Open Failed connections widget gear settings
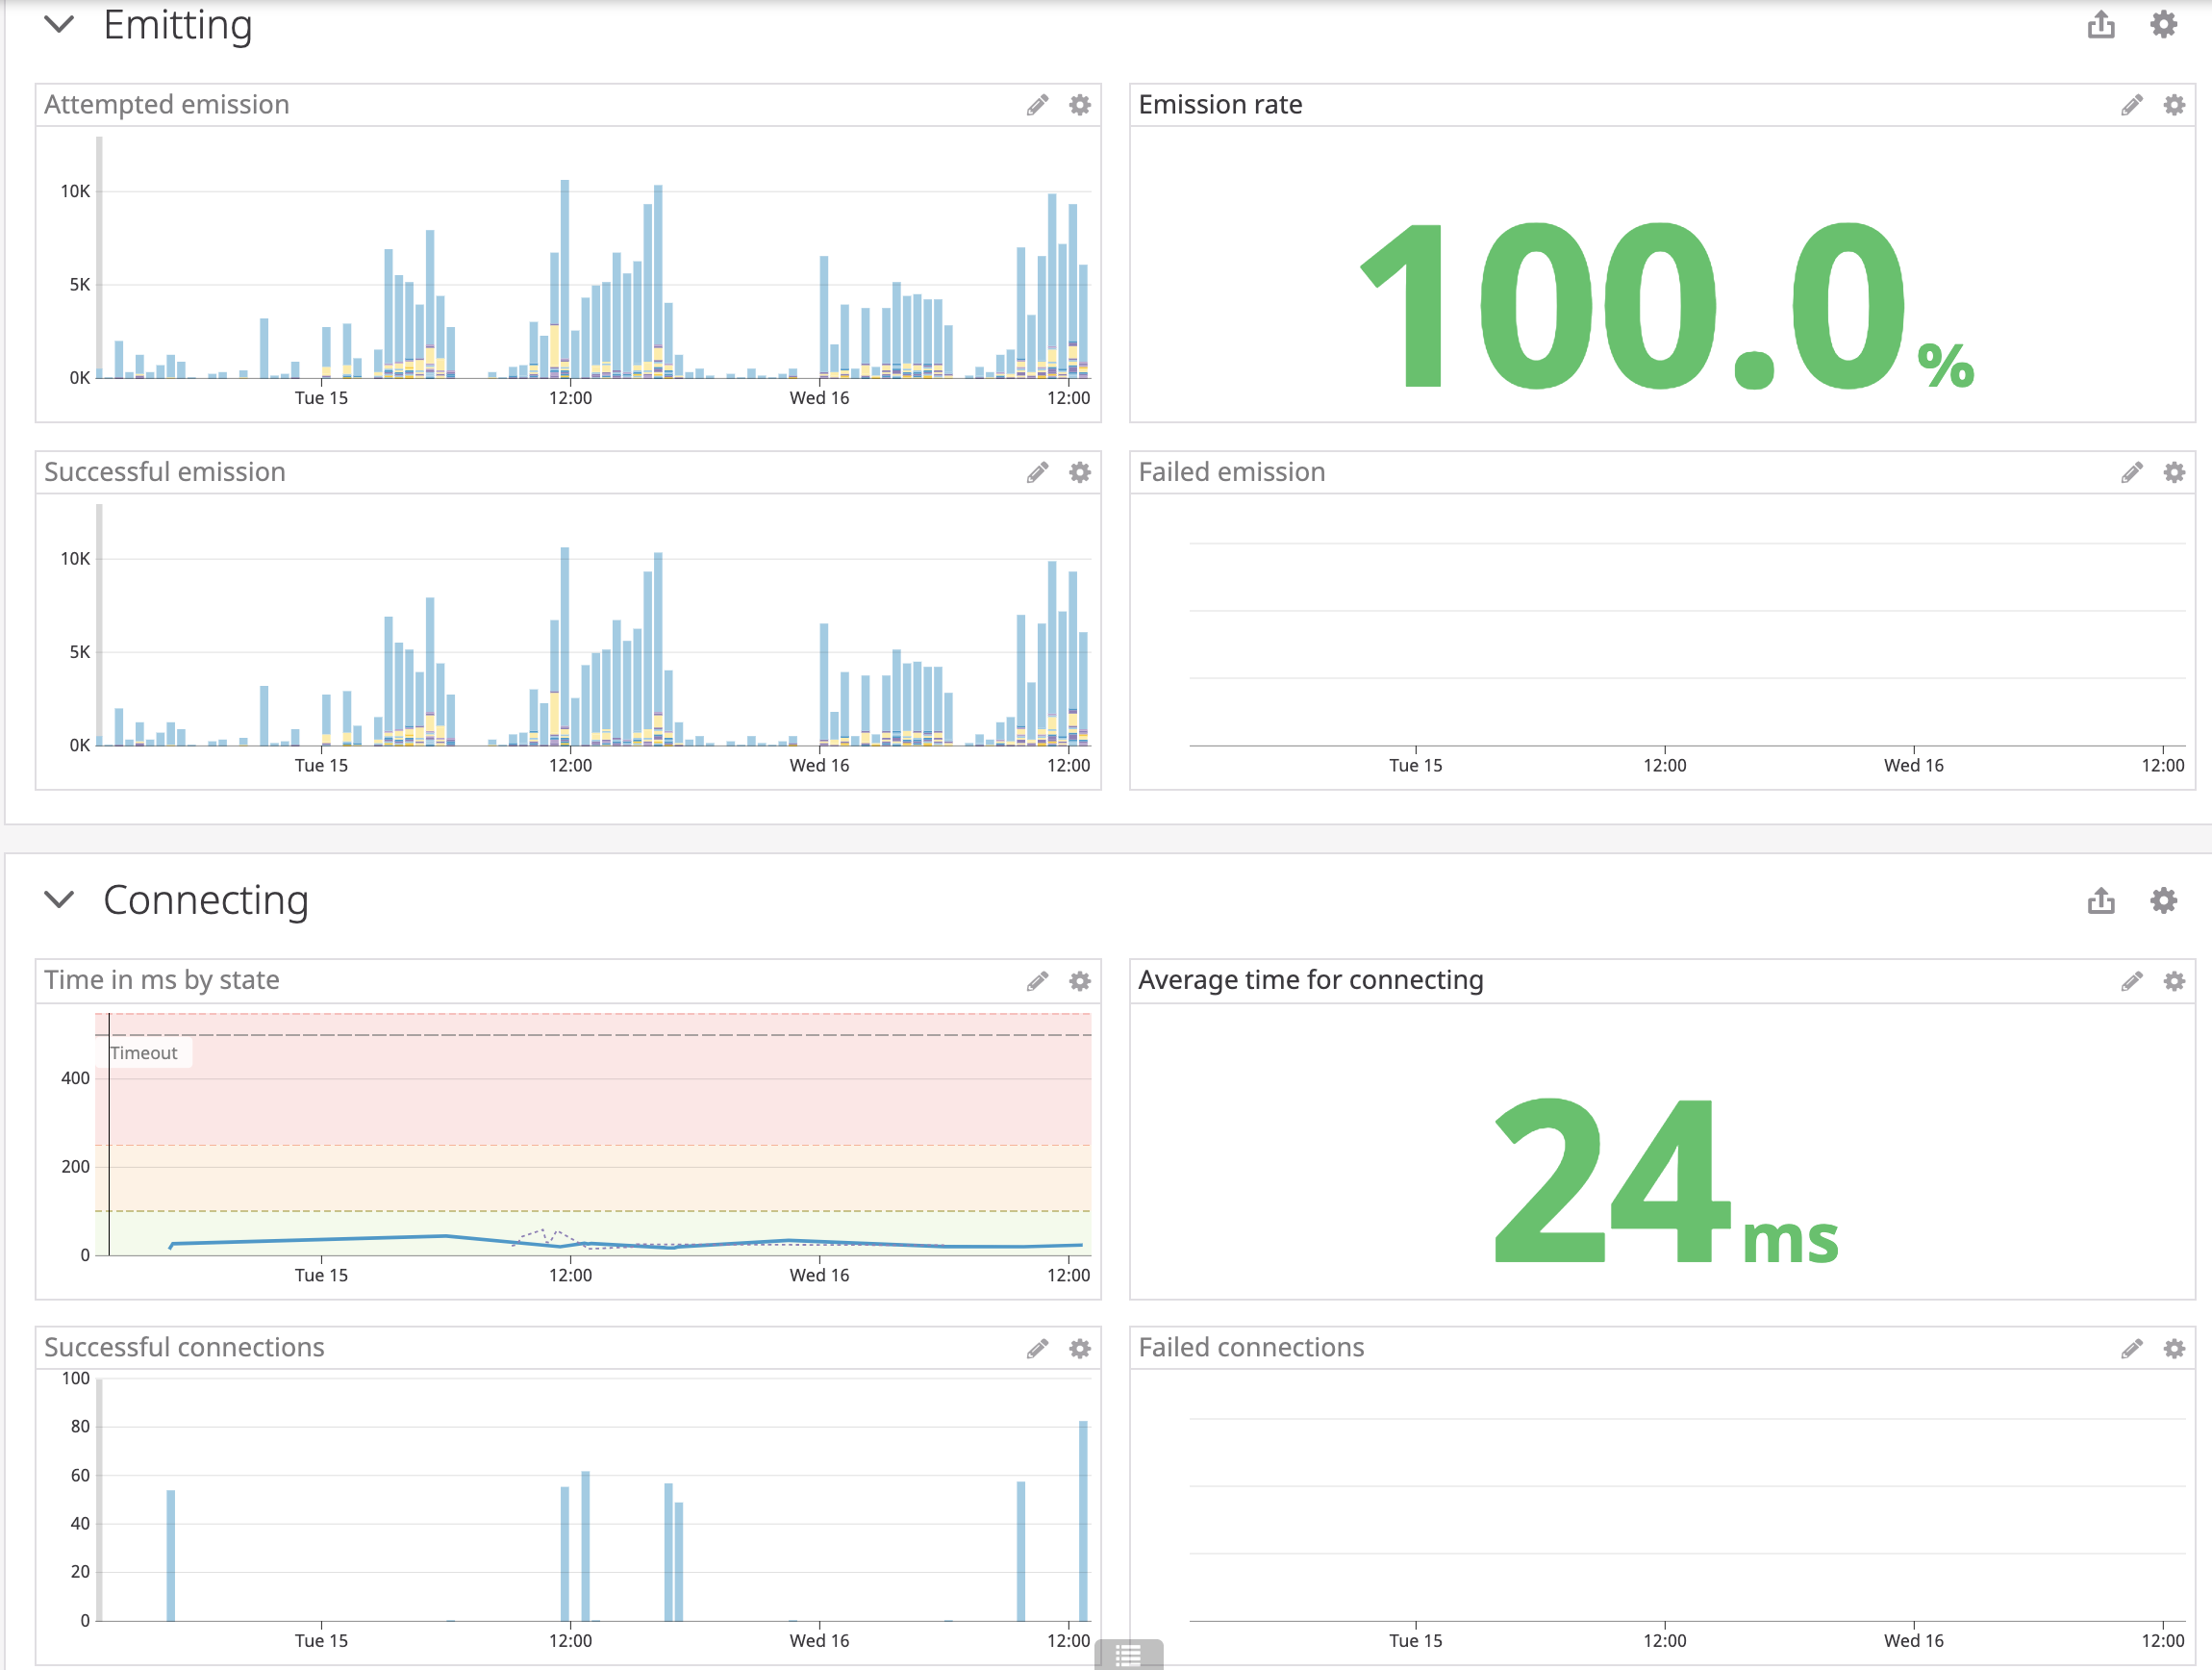2212x1670 pixels. click(2173, 1348)
